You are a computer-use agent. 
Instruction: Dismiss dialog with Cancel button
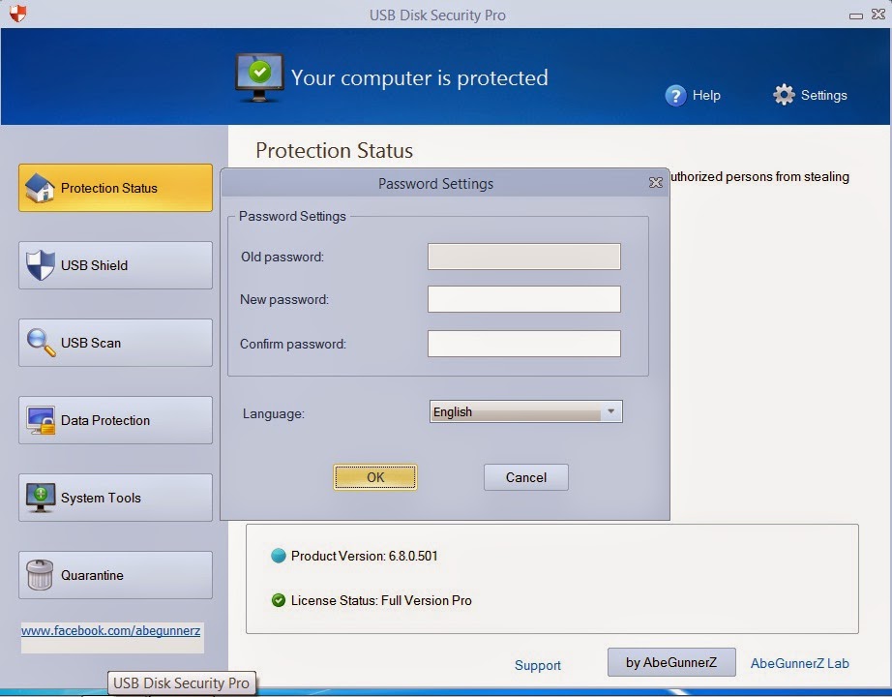(525, 477)
